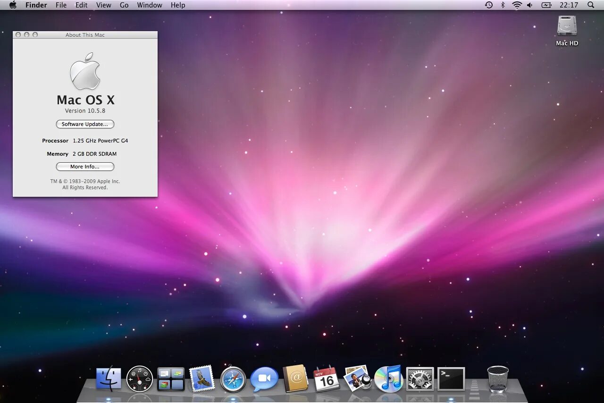Open the Trash in the Dock
The image size is (604, 403).
click(498, 379)
